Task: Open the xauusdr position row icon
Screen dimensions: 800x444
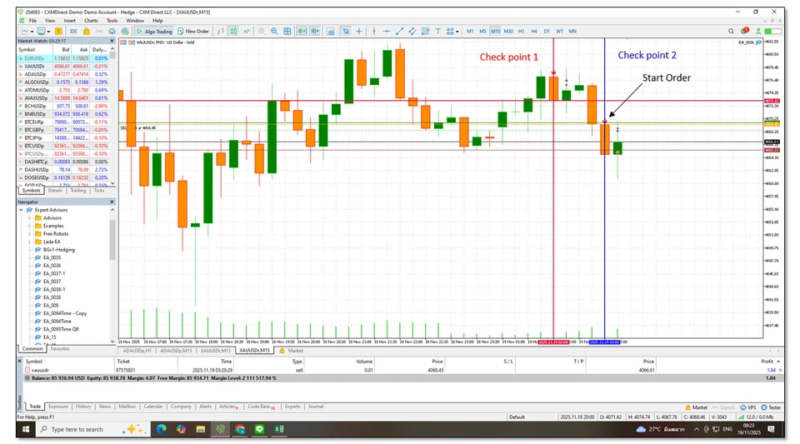Action: (27, 370)
